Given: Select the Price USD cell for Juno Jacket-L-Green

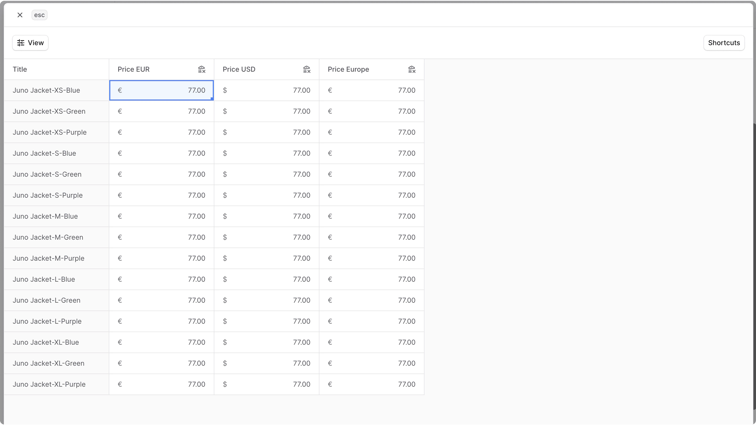Looking at the screenshot, I should coord(266,300).
